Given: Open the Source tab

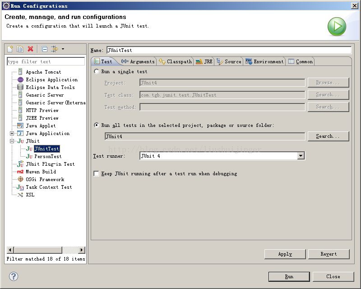Looking at the screenshot, I should coord(229,61).
